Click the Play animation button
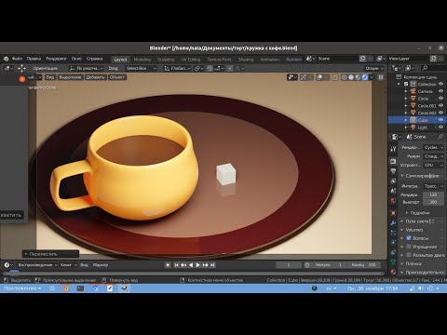447x335 pixels. point(198,265)
